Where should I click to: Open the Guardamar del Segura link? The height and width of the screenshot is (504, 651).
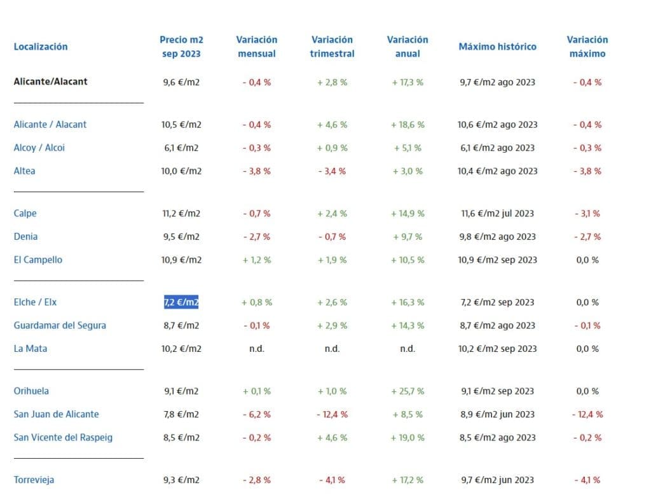coord(60,326)
